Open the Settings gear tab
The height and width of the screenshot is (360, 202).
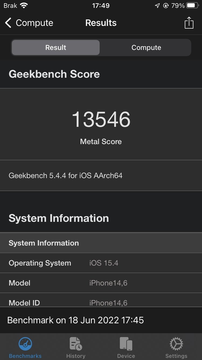[x=176, y=344]
